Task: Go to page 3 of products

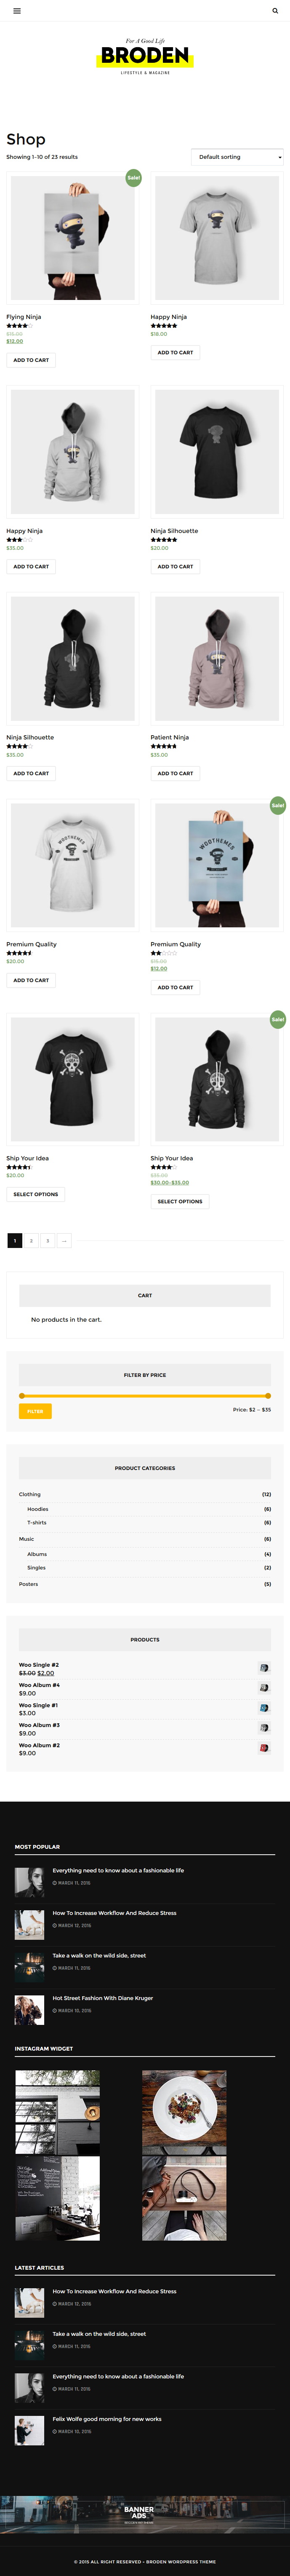Action: pos(48,1240)
